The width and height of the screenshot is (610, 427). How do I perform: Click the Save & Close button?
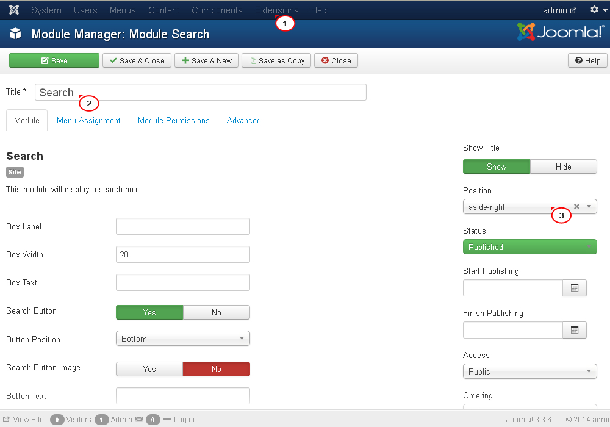137,60
